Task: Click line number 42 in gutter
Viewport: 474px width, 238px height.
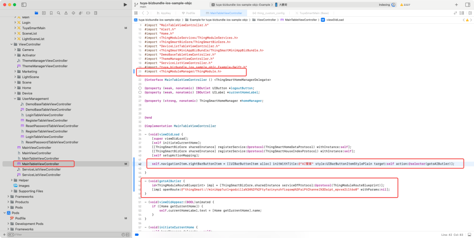Action: (x=140, y=164)
